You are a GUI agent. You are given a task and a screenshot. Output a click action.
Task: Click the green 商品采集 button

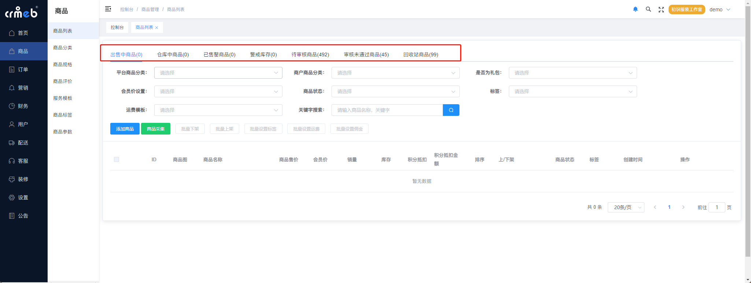pyautogui.click(x=156, y=129)
